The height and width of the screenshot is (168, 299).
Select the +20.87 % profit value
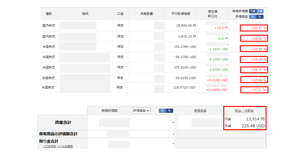(x=258, y=28)
